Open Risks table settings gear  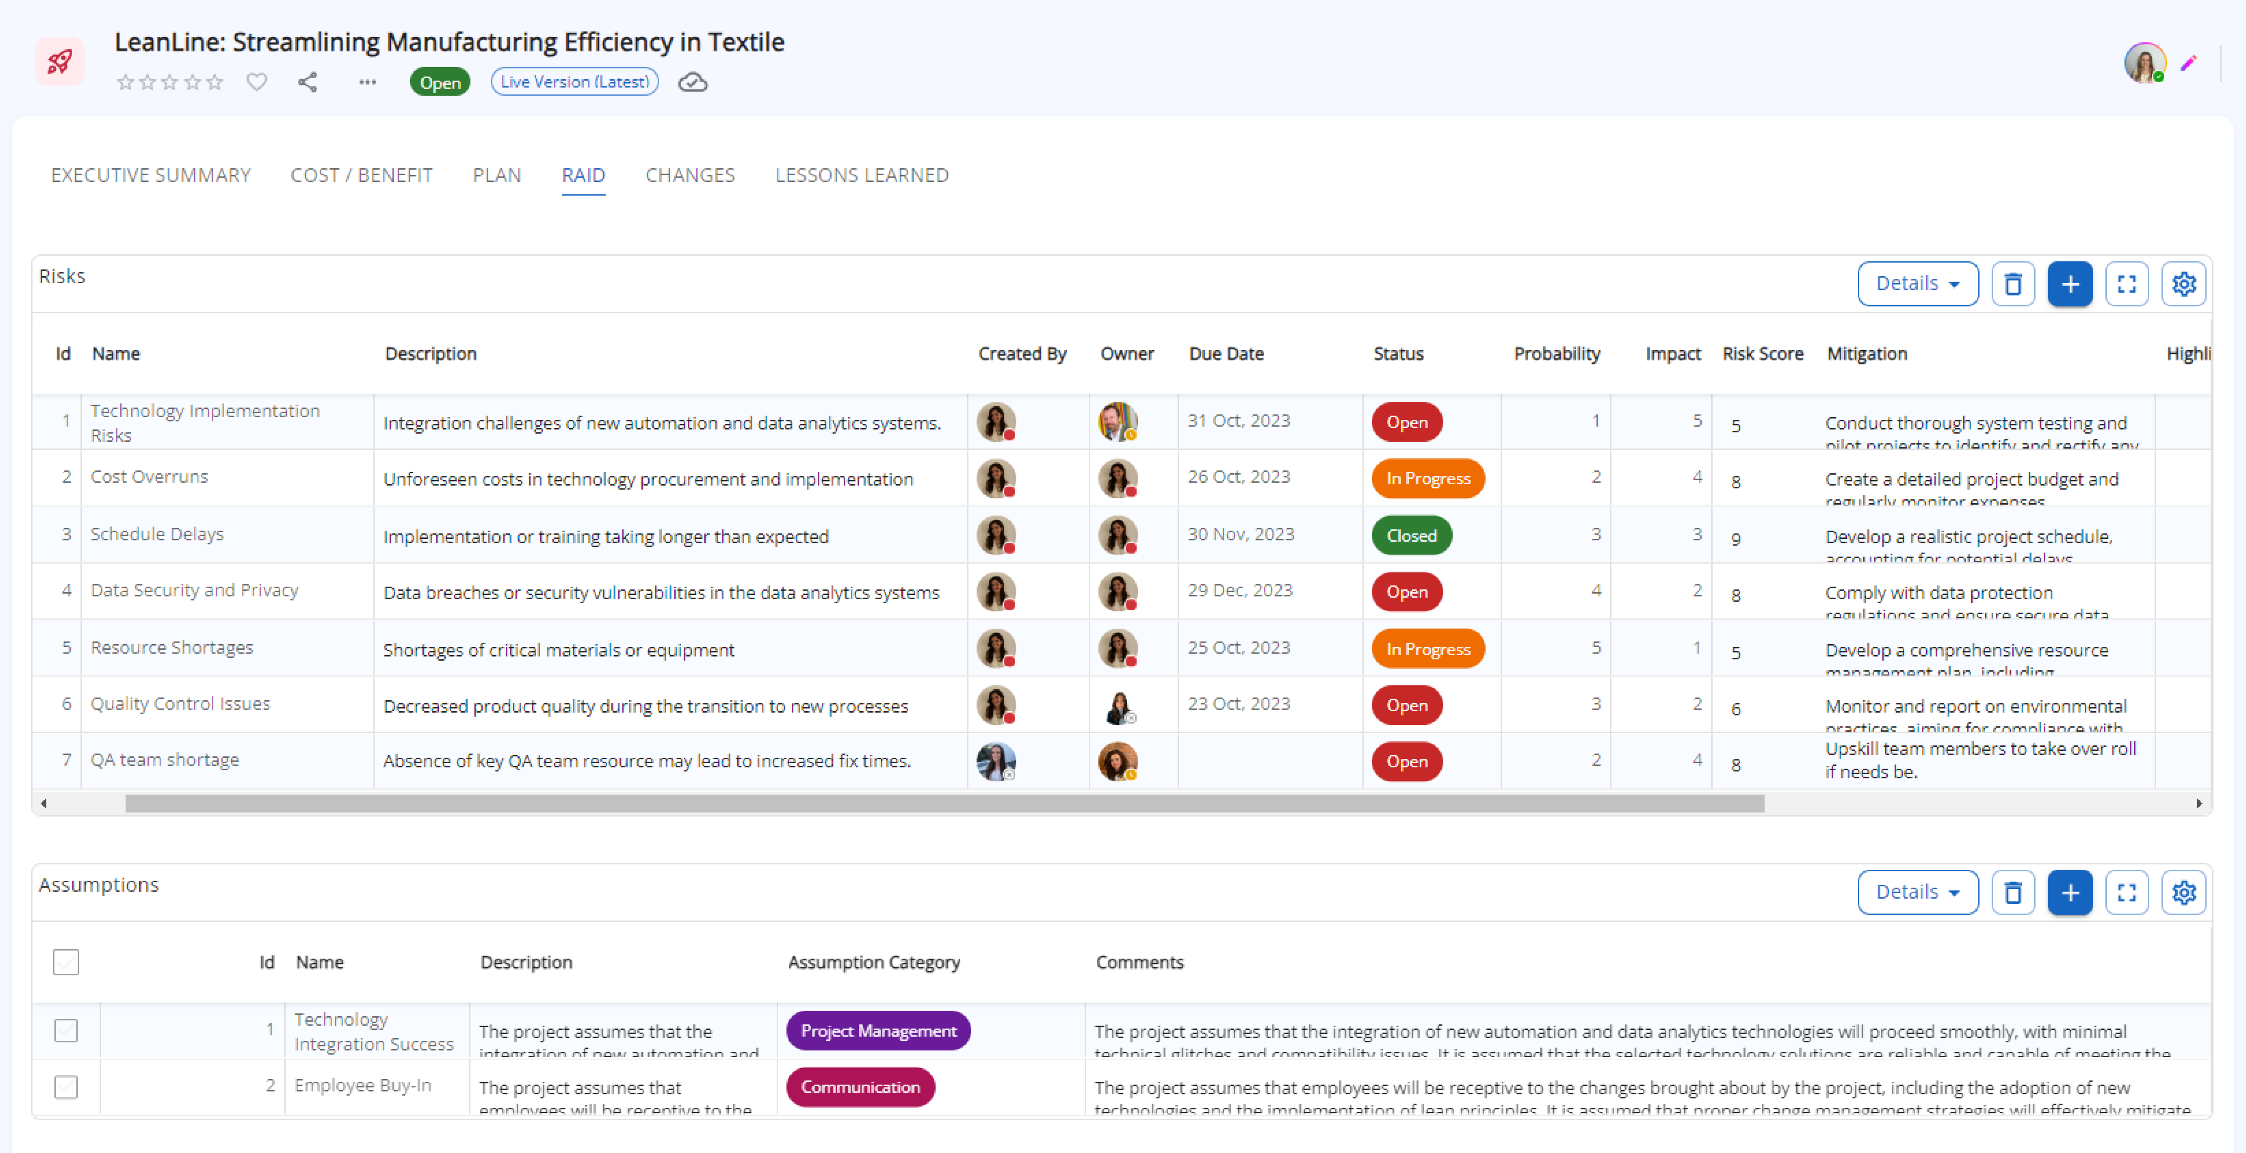[x=2184, y=284]
